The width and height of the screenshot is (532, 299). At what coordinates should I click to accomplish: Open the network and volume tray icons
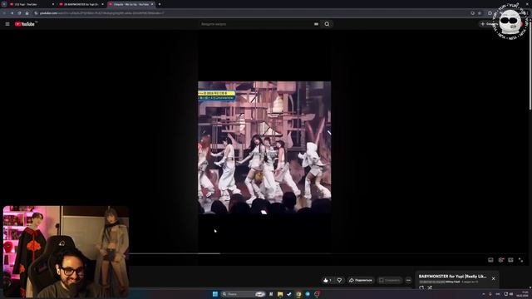click(x=508, y=294)
